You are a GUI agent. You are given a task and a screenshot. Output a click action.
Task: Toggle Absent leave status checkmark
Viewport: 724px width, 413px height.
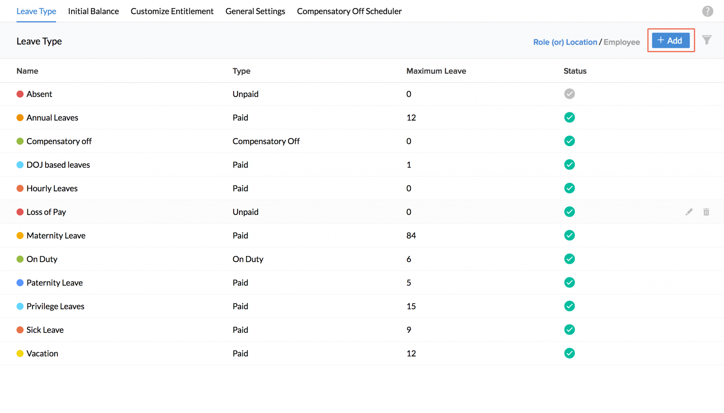(x=569, y=94)
